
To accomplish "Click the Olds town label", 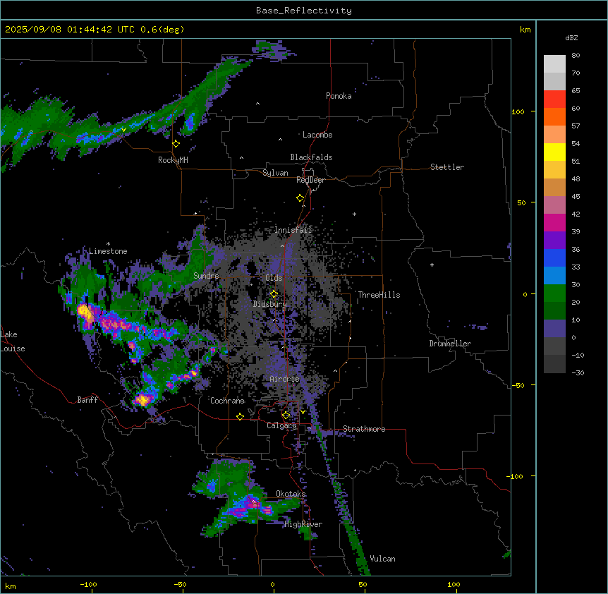I will [274, 278].
